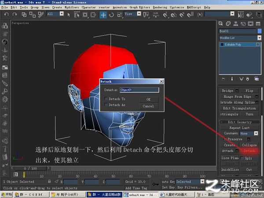Click Remove Modifier from stack icon
264x198 pixels.
247,79
